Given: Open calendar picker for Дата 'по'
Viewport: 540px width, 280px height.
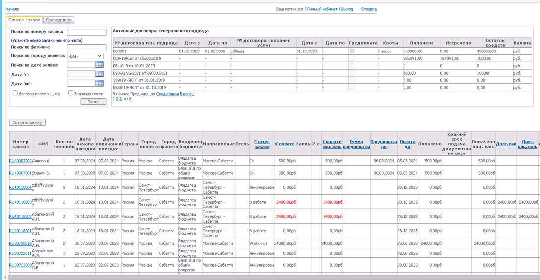Looking at the screenshot, I should (x=99, y=83).
